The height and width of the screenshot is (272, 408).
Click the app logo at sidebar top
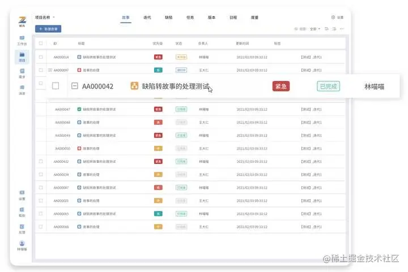(x=22, y=21)
